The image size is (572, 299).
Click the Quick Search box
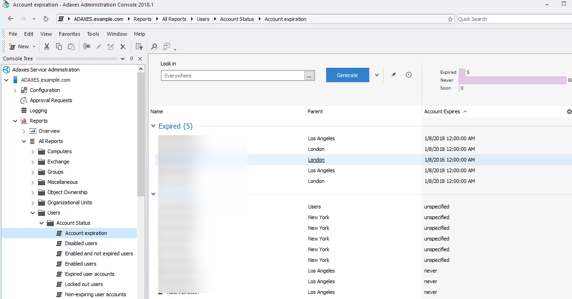pos(514,19)
